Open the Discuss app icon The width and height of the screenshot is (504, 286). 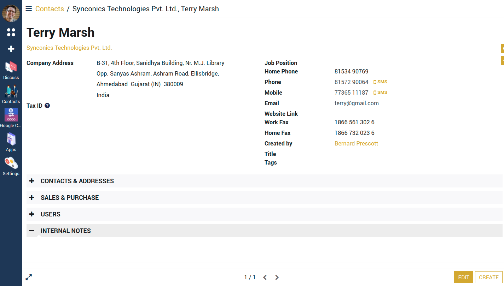11,67
